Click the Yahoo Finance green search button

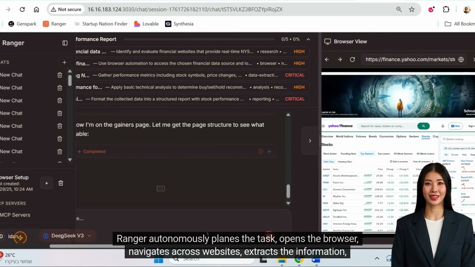tap(423, 126)
